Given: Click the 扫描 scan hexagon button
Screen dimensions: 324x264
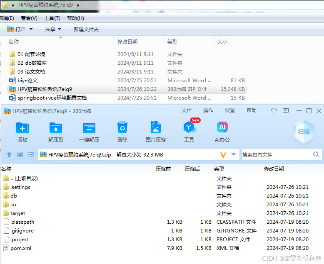Looking at the screenshot, I should pos(304,132).
